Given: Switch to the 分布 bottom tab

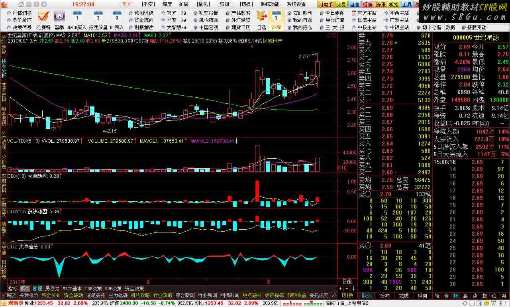Looking at the screenshot, I should click(x=385, y=295).
